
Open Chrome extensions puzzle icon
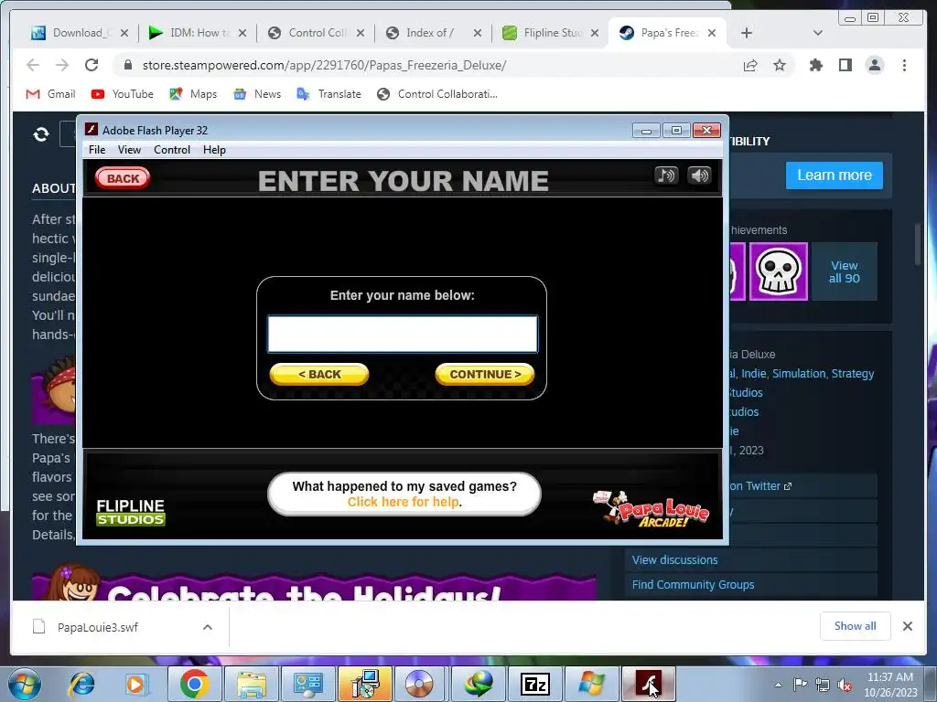pyautogui.click(x=815, y=65)
